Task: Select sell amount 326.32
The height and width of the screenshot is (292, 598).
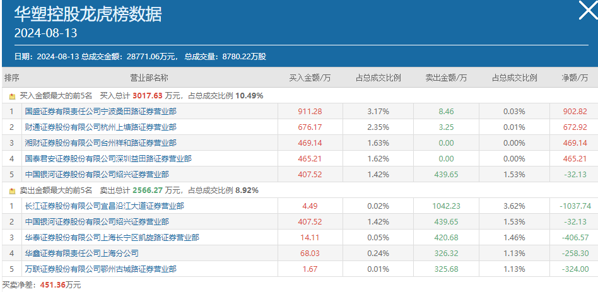Action: [446, 253]
